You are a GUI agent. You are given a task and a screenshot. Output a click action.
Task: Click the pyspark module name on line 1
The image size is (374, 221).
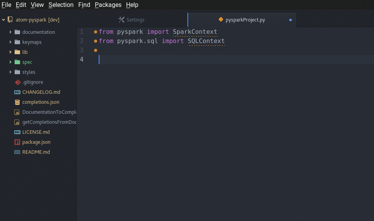pos(130,32)
